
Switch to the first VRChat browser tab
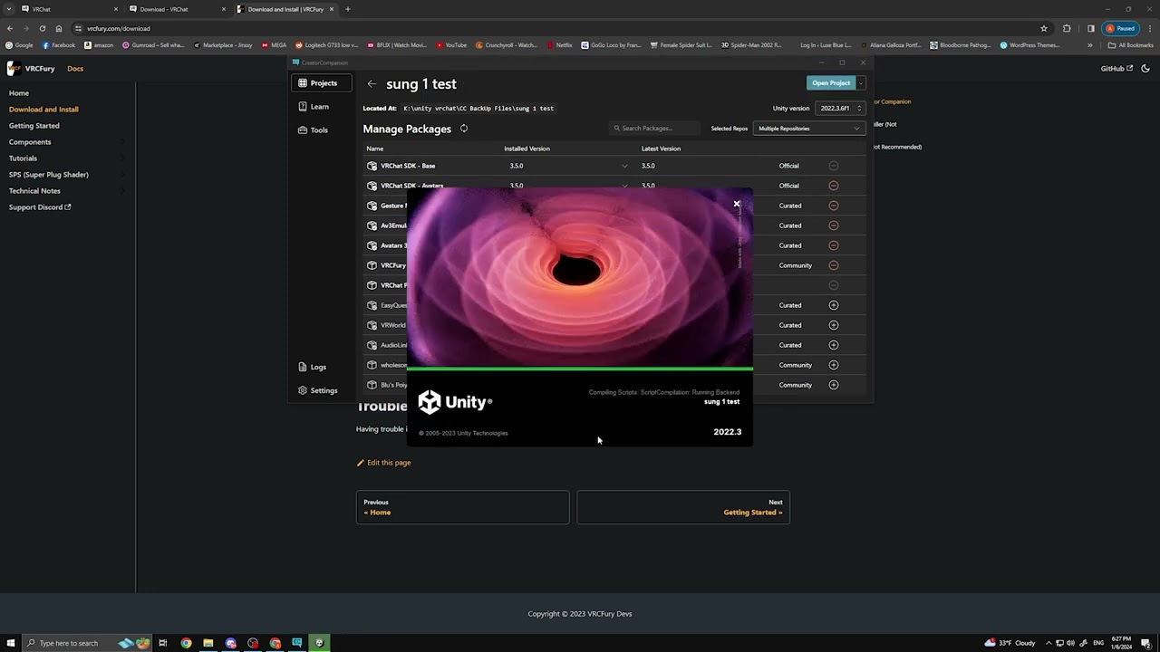[x=70, y=9]
